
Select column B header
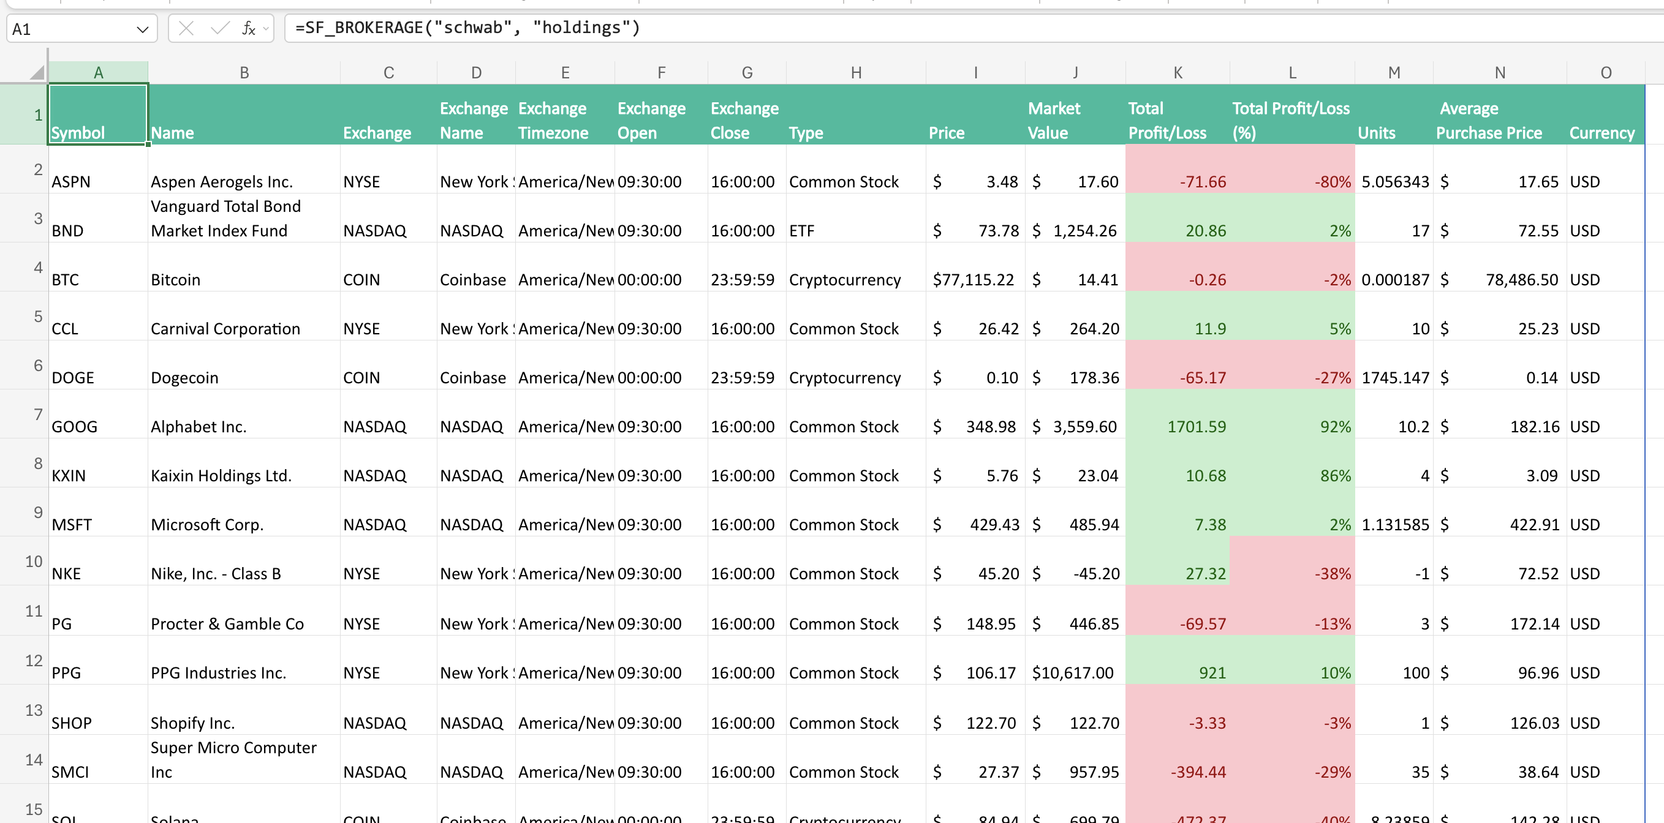(244, 72)
